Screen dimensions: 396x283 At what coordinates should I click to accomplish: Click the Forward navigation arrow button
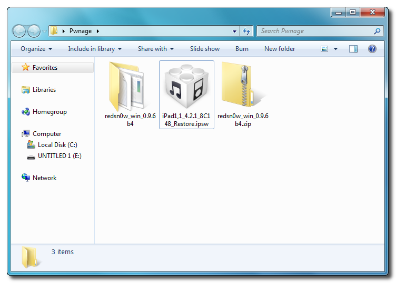point(34,31)
